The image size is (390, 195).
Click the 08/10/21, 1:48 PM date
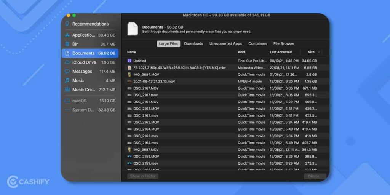pyautogui.click(x=284, y=61)
